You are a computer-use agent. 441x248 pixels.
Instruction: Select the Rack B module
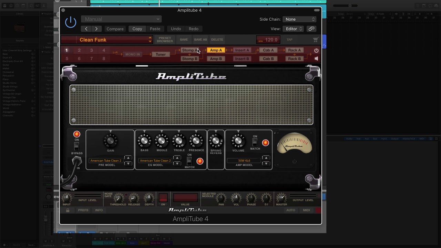click(x=295, y=59)
